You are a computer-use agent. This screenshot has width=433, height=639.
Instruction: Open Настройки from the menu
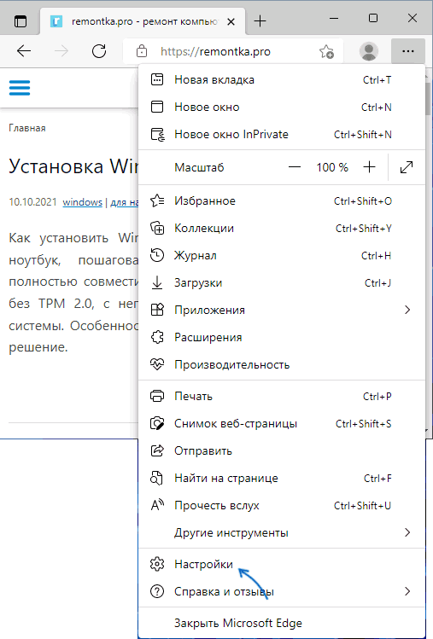(282, 565)
